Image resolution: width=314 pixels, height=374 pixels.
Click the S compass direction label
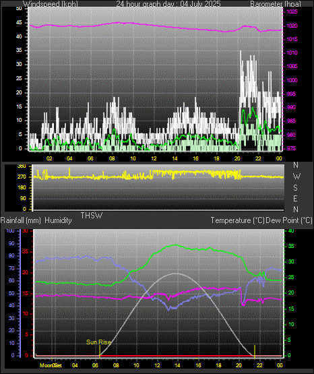(295, 188)
